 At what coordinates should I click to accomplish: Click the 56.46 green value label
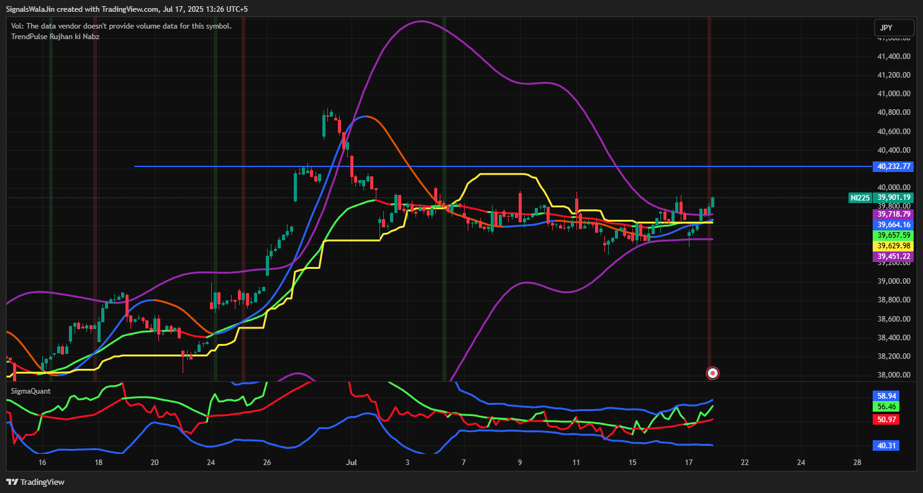(x=886, y=407)
